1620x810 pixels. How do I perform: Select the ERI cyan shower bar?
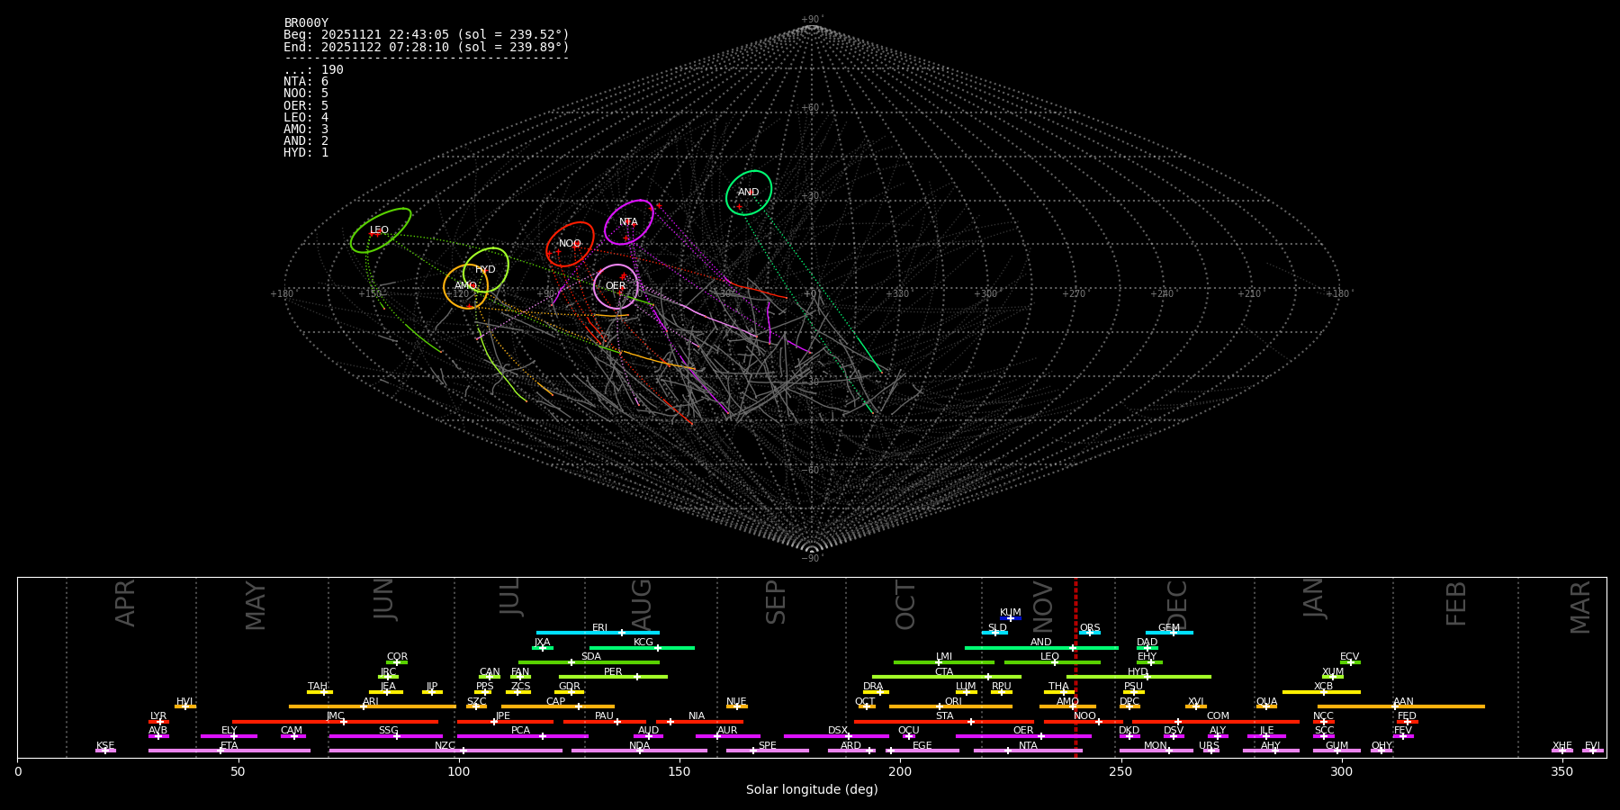point(598,633)
